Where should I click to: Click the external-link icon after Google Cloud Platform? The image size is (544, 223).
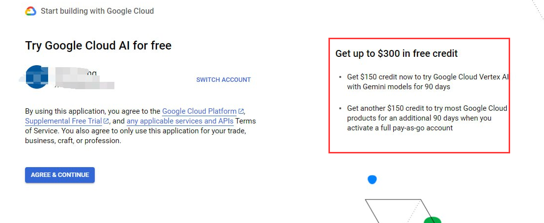coord(241,112)
